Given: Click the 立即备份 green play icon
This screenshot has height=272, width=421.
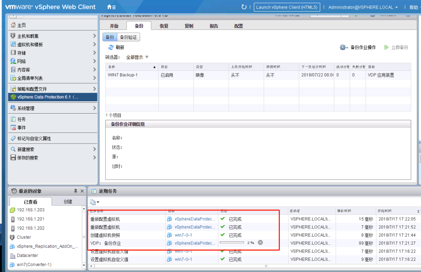Looking at the screenshot, I should 386,47.
